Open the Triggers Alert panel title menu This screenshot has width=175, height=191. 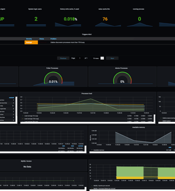pos(87,34)
